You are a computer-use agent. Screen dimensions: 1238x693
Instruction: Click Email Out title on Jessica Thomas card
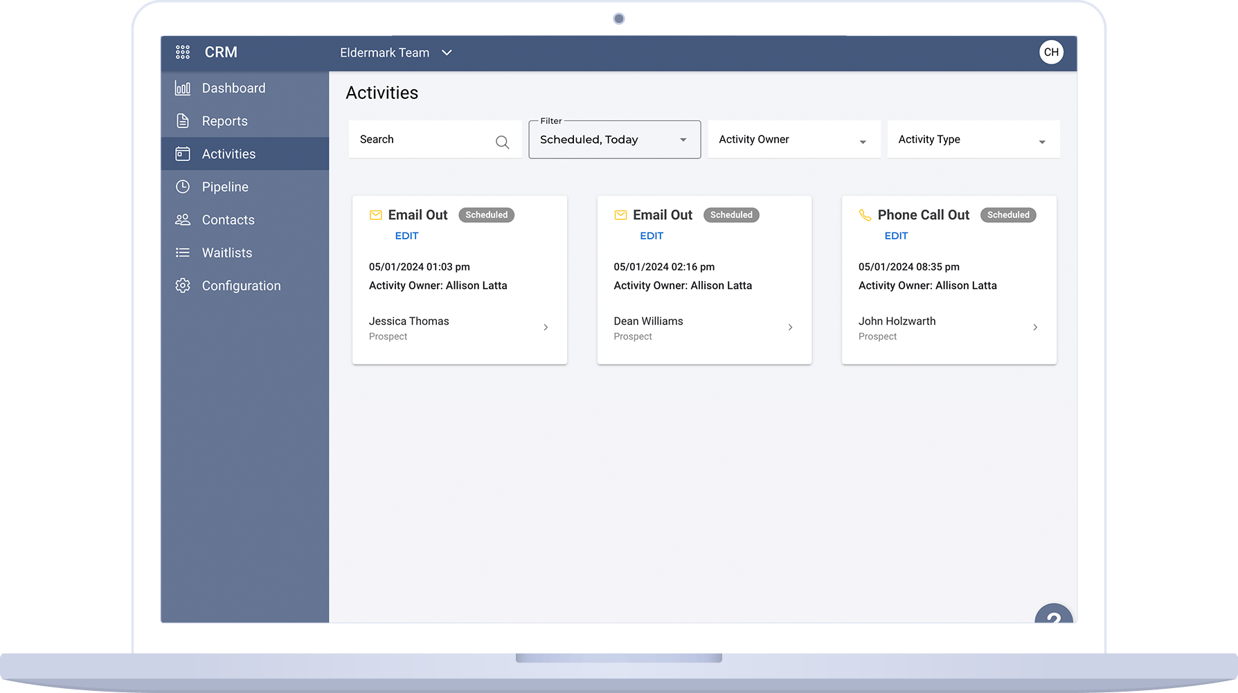(418, 215)
